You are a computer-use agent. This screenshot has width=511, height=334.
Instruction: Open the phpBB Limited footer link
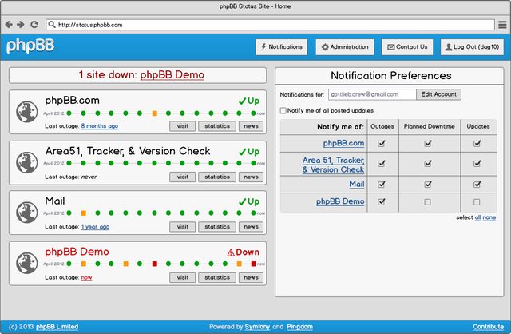click(x=57, y=327)
